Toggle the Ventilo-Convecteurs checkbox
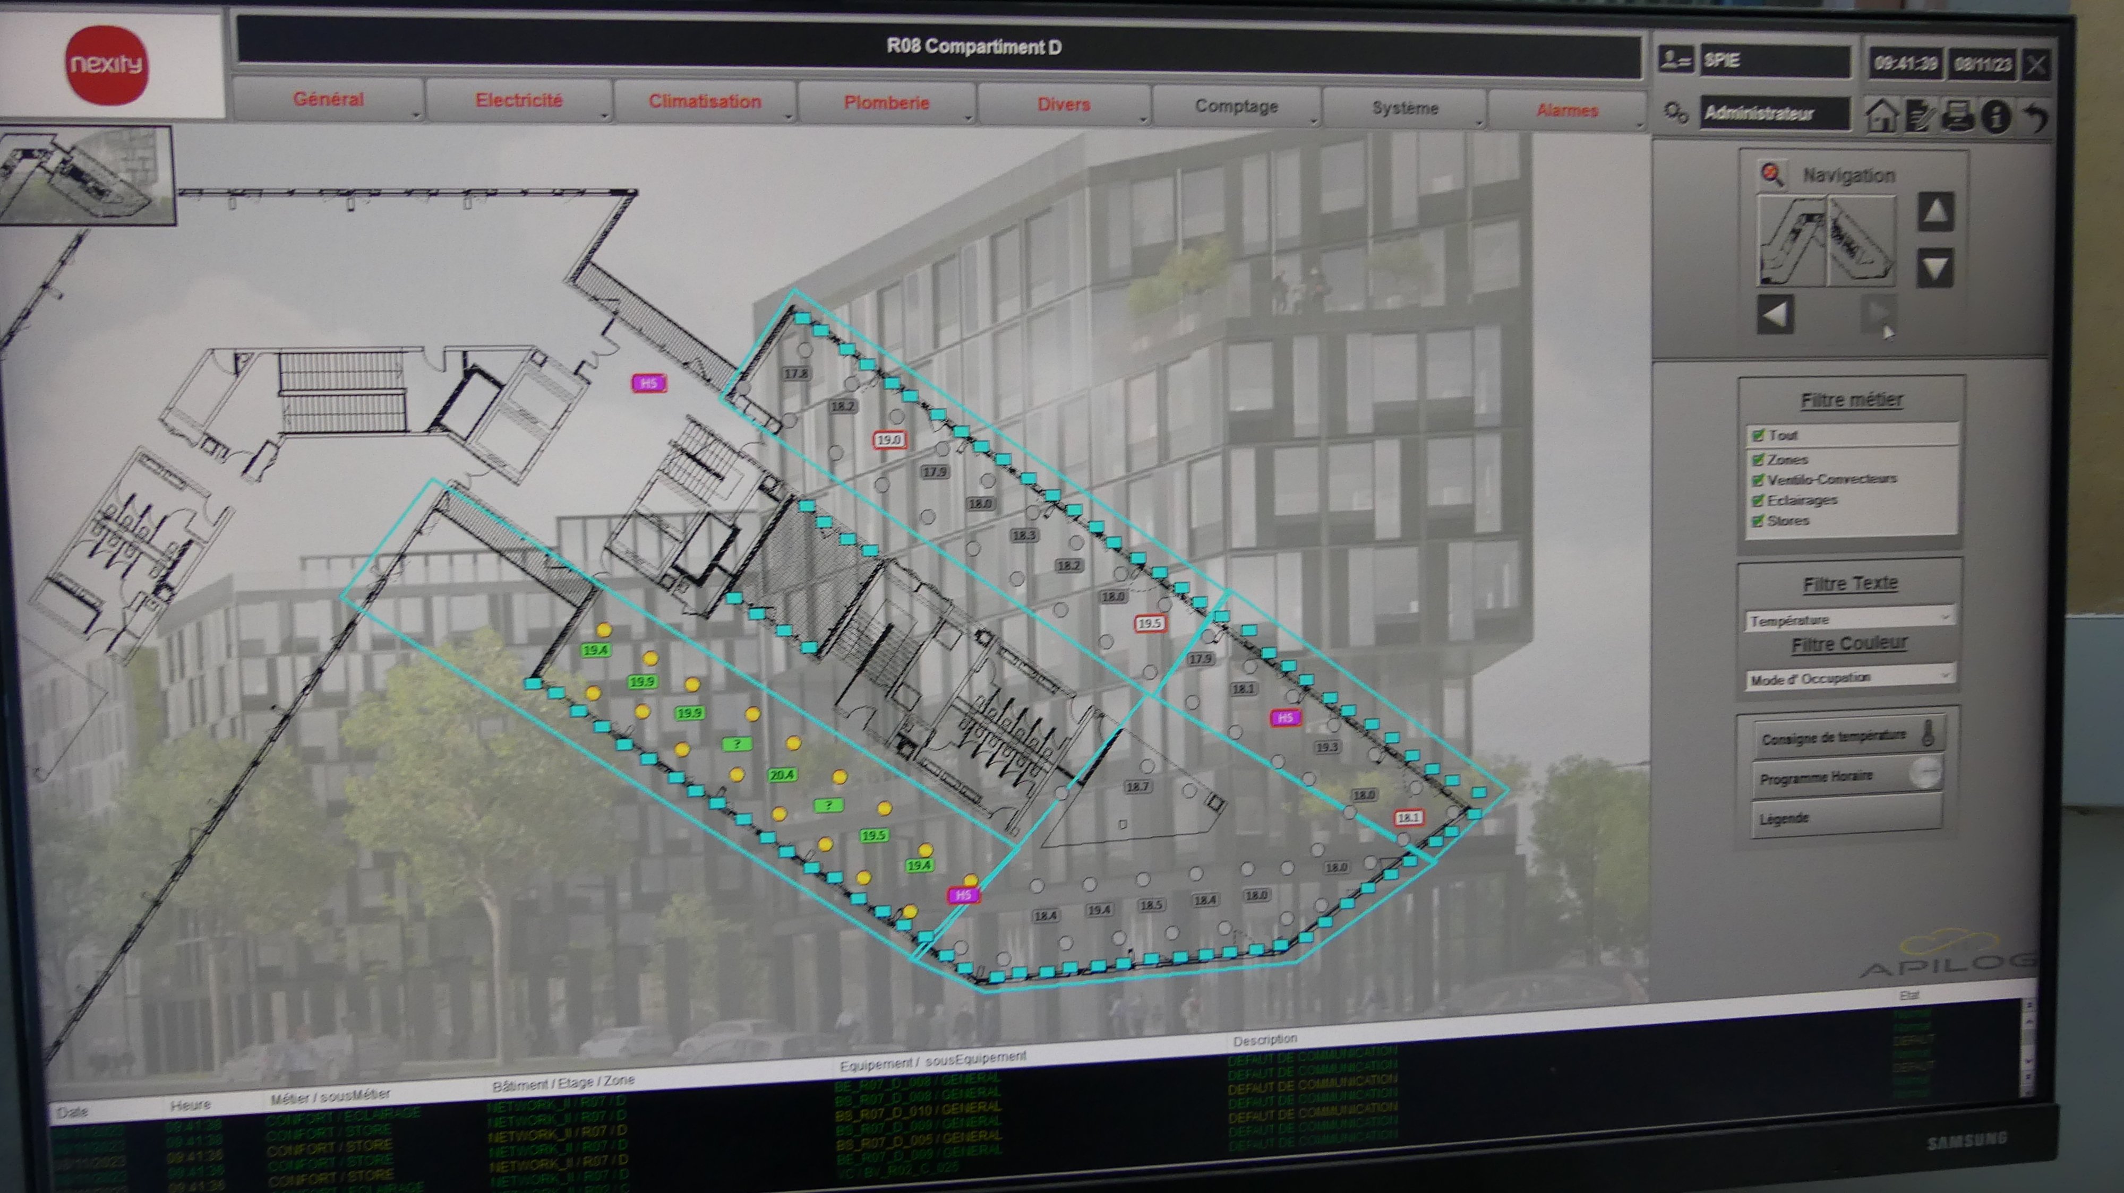Screen dimensions: 2124x1193 tap(1758, 480)
